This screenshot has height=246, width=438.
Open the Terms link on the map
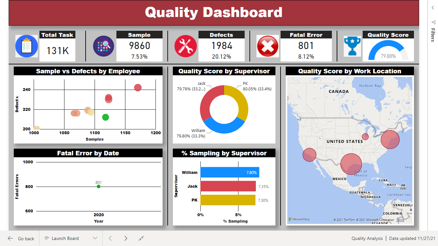pyautogui.click(x=400, y=220)
